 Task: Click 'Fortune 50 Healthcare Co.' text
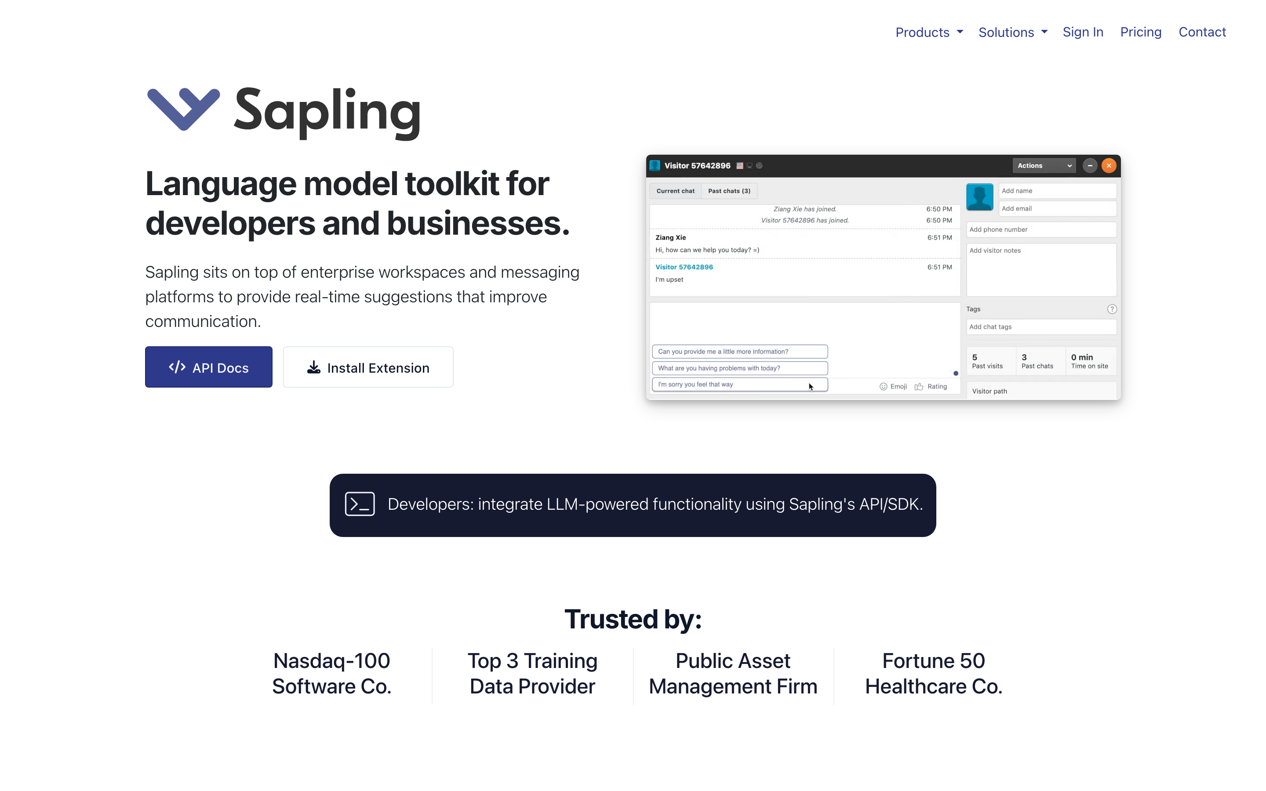(x=933, y=674)
